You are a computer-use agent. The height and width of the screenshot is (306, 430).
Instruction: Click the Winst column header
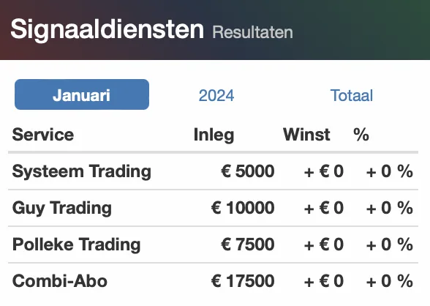tap(306, 135)
